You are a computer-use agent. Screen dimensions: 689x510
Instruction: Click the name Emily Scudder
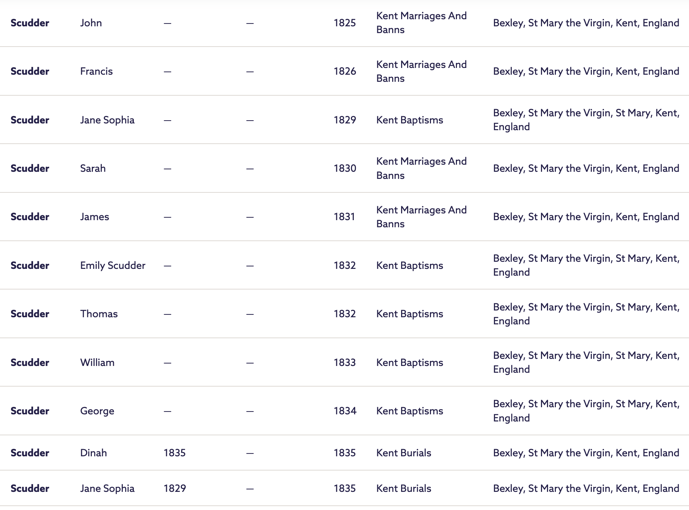point(113,265)
